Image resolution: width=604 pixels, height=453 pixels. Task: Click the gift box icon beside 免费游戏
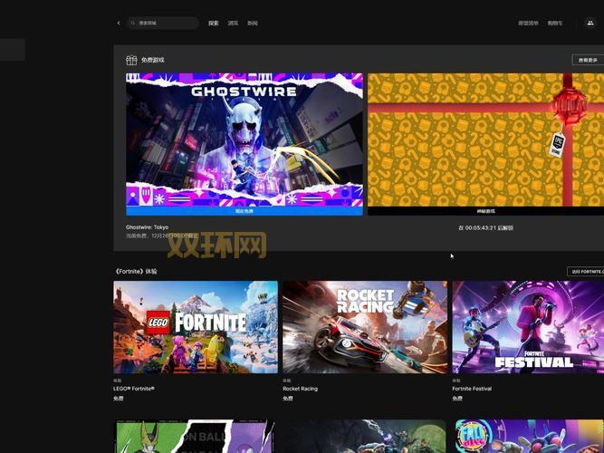[x=131, y=60]
